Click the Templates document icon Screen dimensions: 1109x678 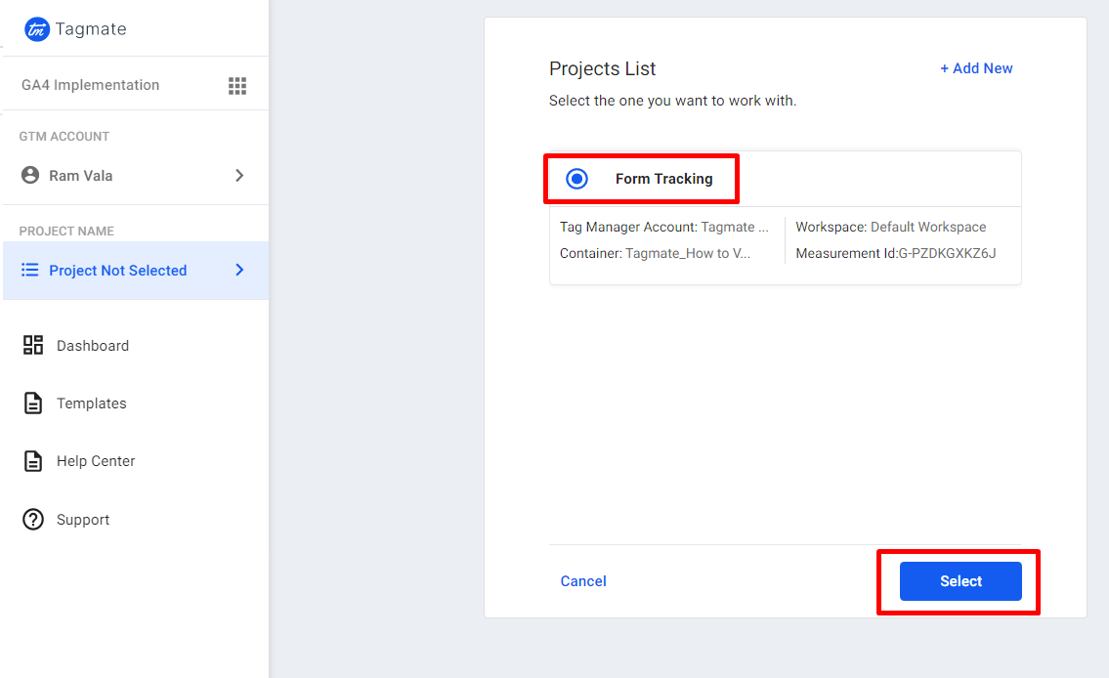tap(33, 403)
